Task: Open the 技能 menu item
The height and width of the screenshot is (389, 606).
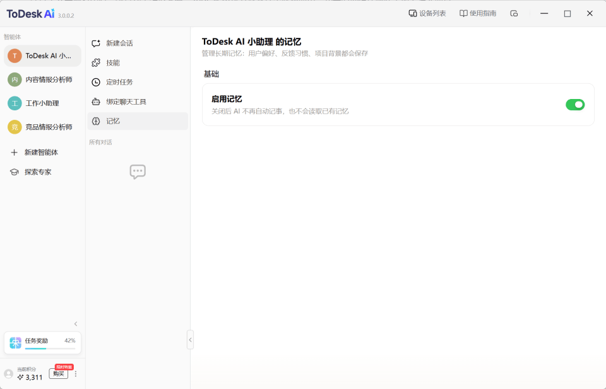Action: 138,62
